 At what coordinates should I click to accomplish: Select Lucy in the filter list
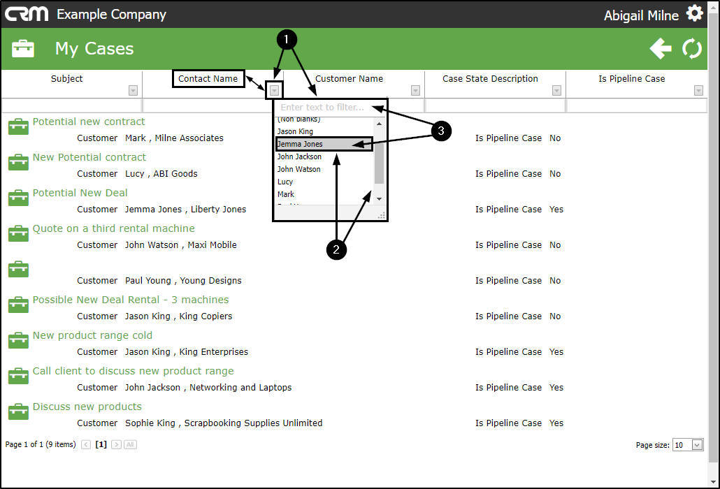[285, 182]
